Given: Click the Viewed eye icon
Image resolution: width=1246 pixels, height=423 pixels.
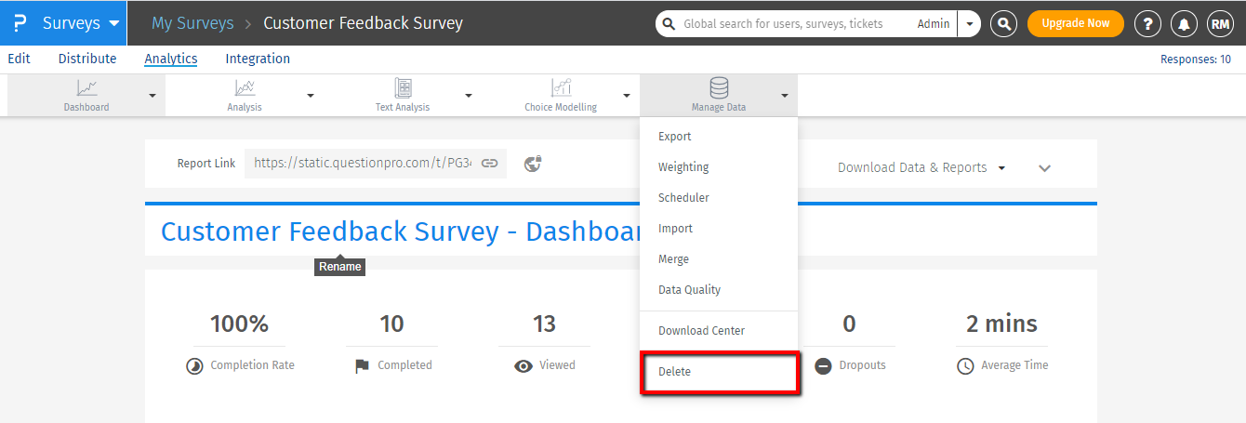Looking at the screenshot, I should (524, 366).
